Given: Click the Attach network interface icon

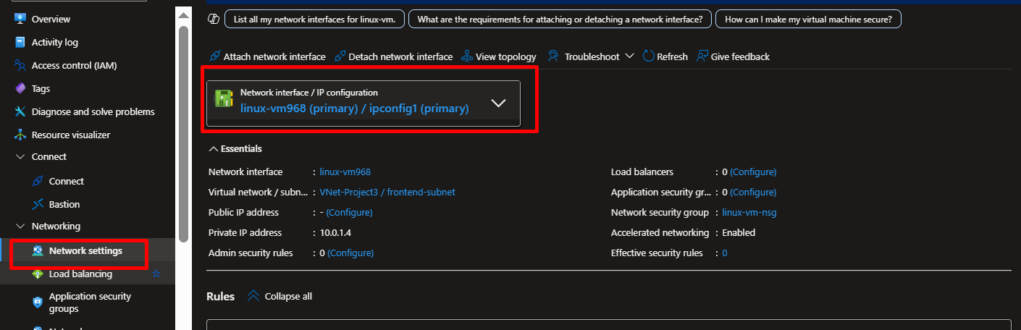Looking at the screenshot, I should pos(214,56).
